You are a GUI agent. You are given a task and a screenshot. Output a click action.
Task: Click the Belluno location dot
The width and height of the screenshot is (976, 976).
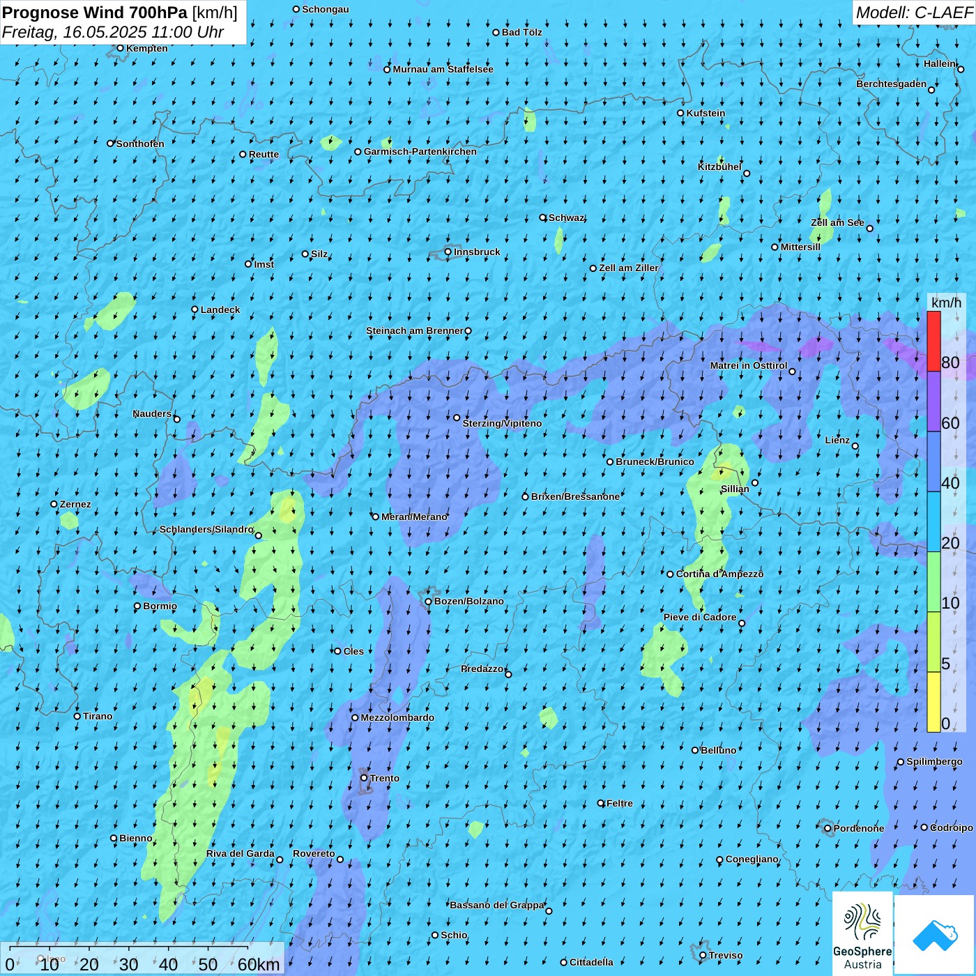[x=695, y=750]
